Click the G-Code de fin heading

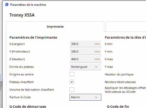click(x=118, y=106)
